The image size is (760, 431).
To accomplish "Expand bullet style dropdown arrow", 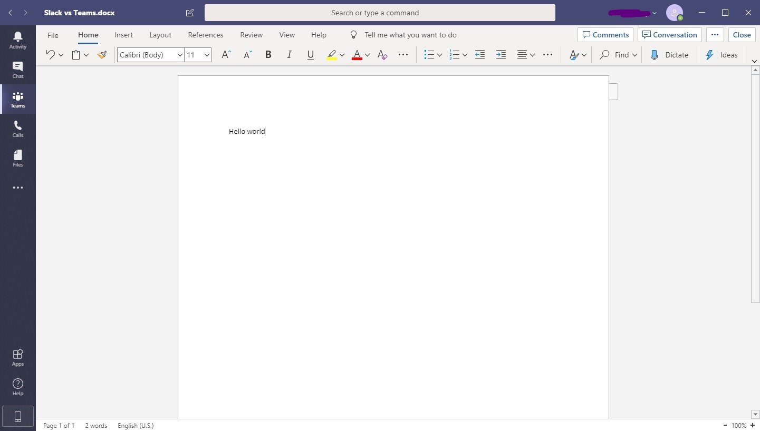I will pos(439,55).
